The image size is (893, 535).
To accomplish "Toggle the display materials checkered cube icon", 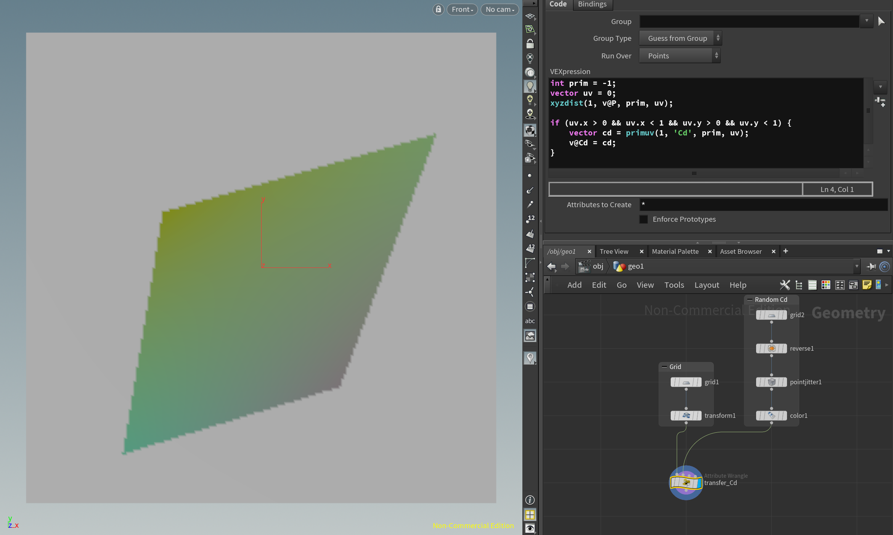I will [x=530, y=130].
